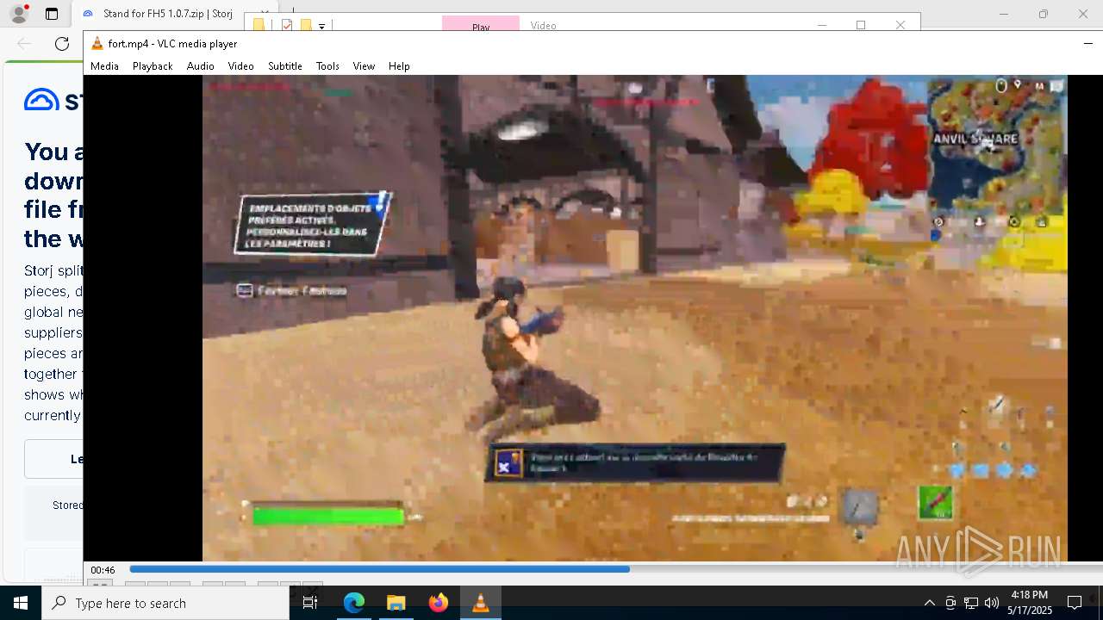The height and width of the screenshot is (620, 1103).
Task: Open the Video menu in VLC
Action: pos(240,65)
